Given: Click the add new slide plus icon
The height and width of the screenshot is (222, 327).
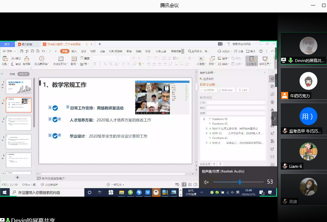Looking at the screenshot, I should click(17, 177).
